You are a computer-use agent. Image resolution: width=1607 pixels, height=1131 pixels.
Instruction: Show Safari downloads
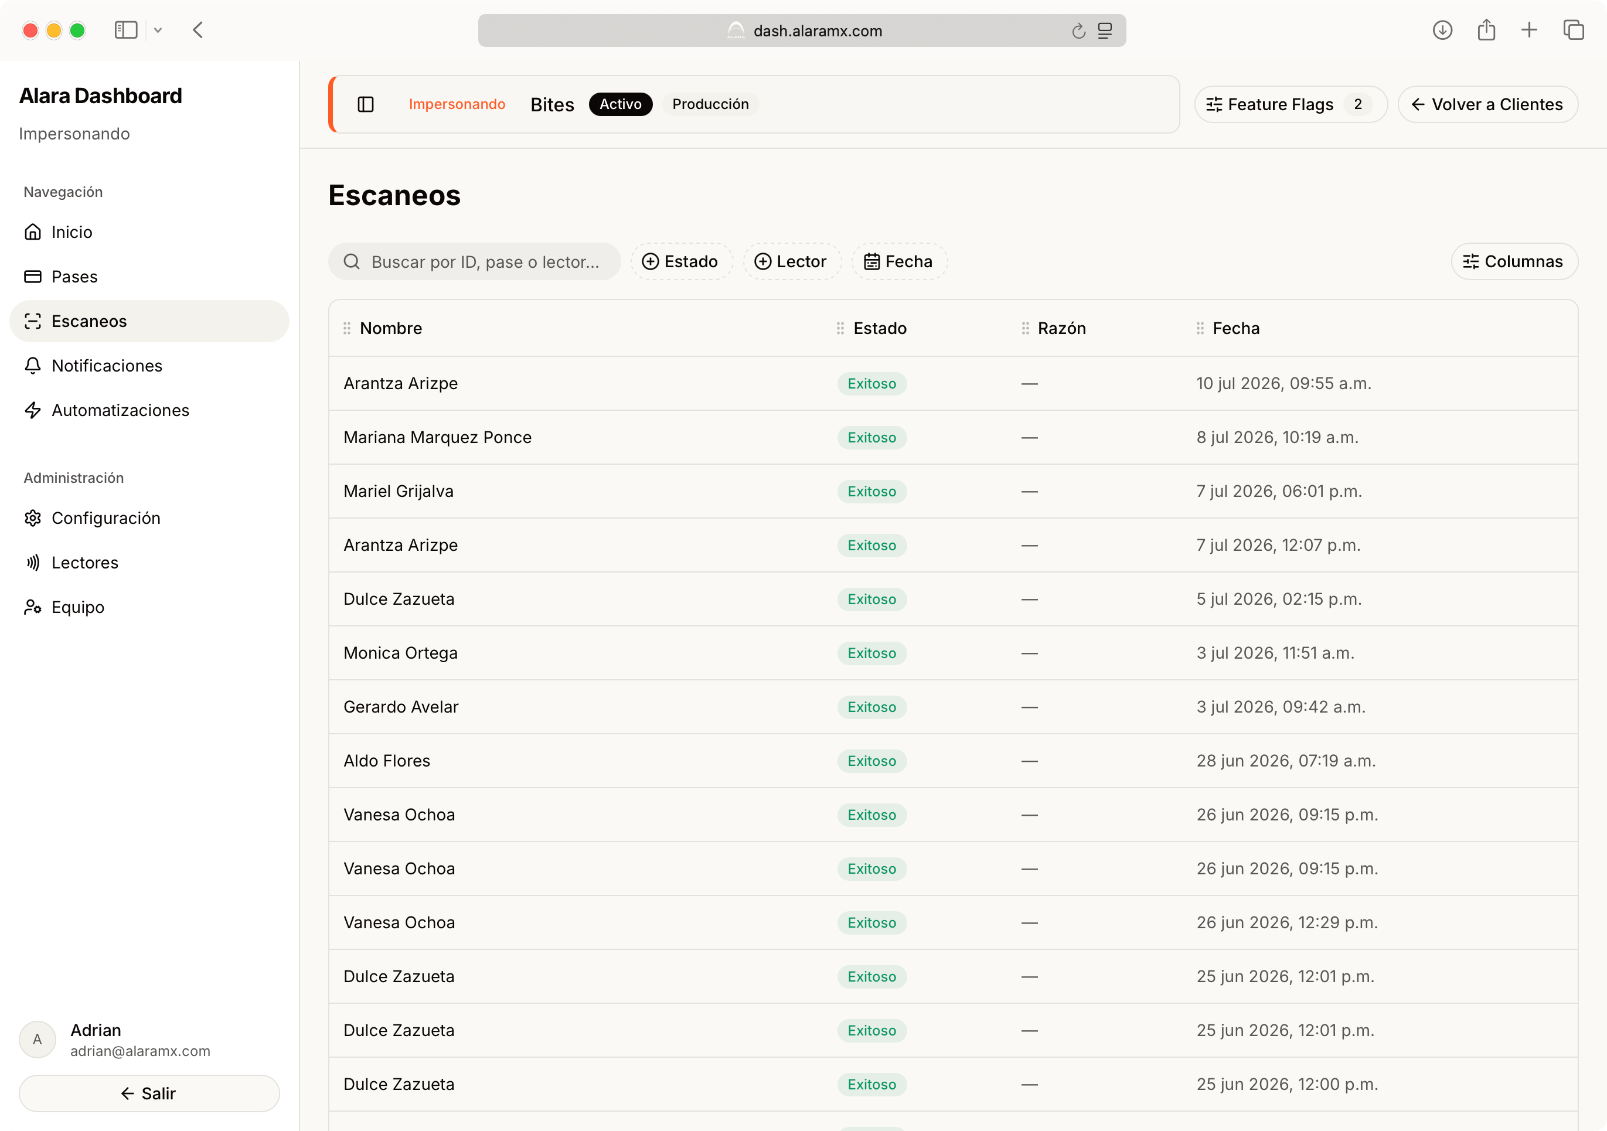click(1442, 30)
